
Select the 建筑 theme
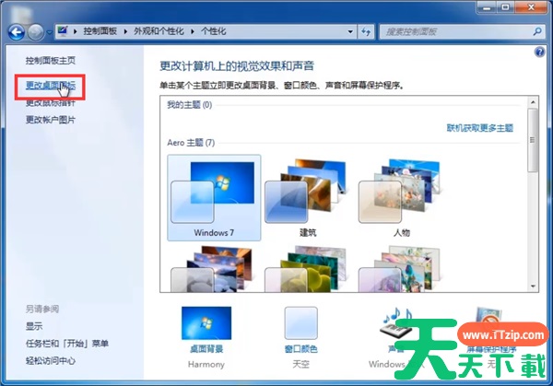click(308, 198)
